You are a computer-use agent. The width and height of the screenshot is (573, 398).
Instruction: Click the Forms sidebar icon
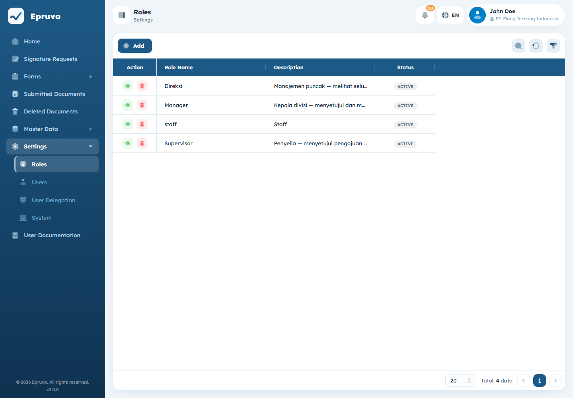coord(15,76)
